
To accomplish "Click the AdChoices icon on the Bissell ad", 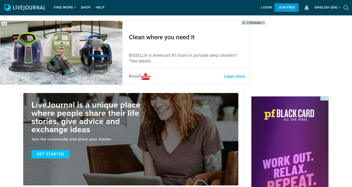I will tap(244, 23).
